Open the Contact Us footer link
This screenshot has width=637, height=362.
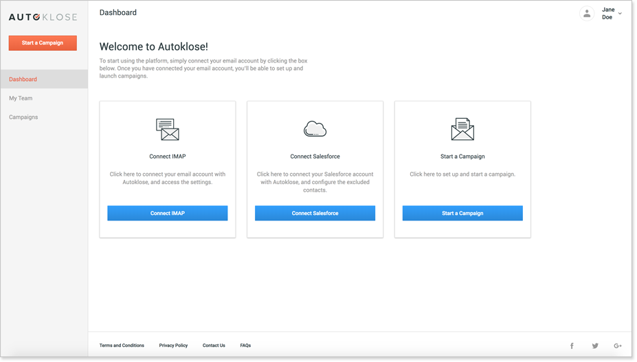(x=214, y=346)
